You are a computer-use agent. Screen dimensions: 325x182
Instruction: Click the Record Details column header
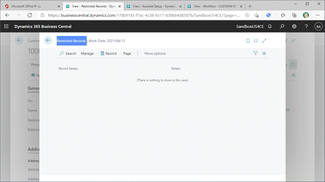coord(68,69)
